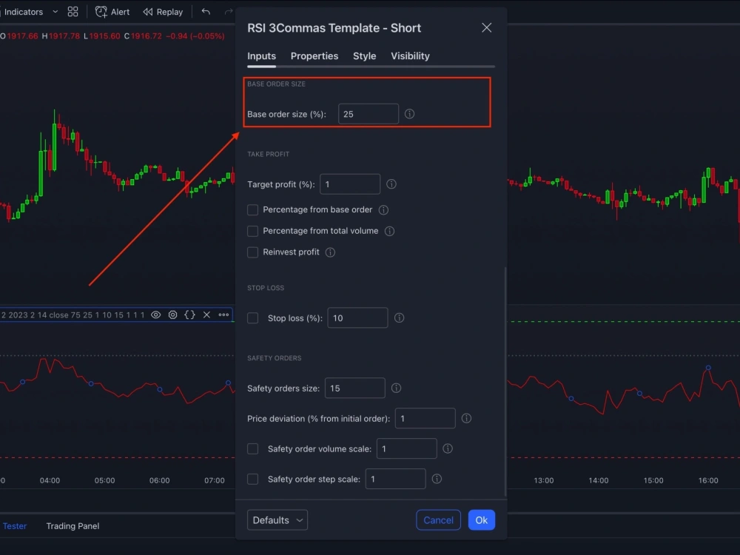The width and height of the screenshot is (740, 555).
Task: Expand the Indicators dropdown chevron
Action: click(x=55, y=12)
